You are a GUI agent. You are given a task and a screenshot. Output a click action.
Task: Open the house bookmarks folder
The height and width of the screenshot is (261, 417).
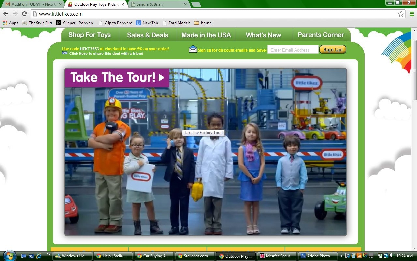point(203,23)
